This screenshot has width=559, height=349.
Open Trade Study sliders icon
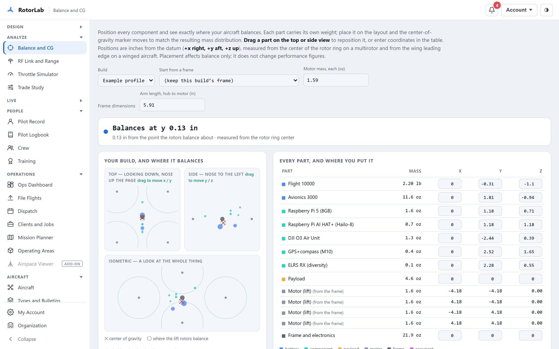[x=10, y=88]
